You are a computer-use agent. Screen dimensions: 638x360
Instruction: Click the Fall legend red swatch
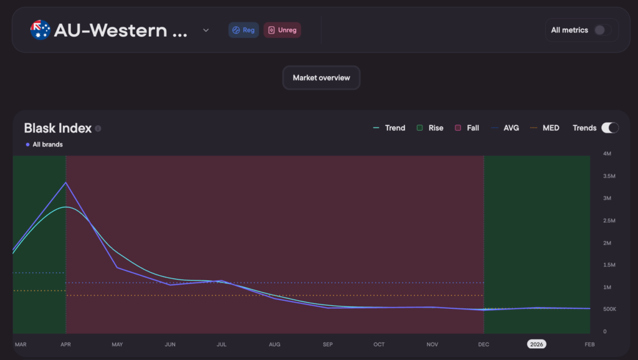tap(457, 128)
